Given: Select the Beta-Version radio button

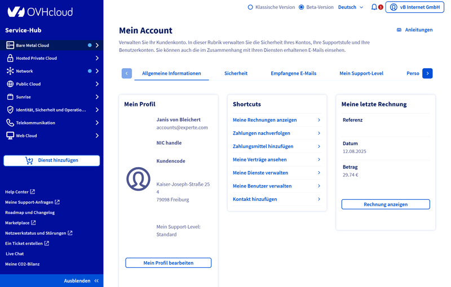Looking at the screenshot, I should point(302,7).
